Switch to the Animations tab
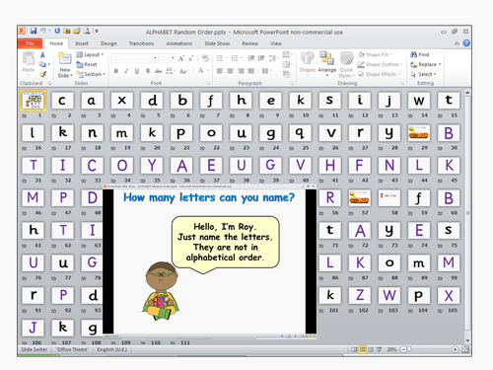Image resolution: width=493 pixels, height=370 pixels. 179,43
